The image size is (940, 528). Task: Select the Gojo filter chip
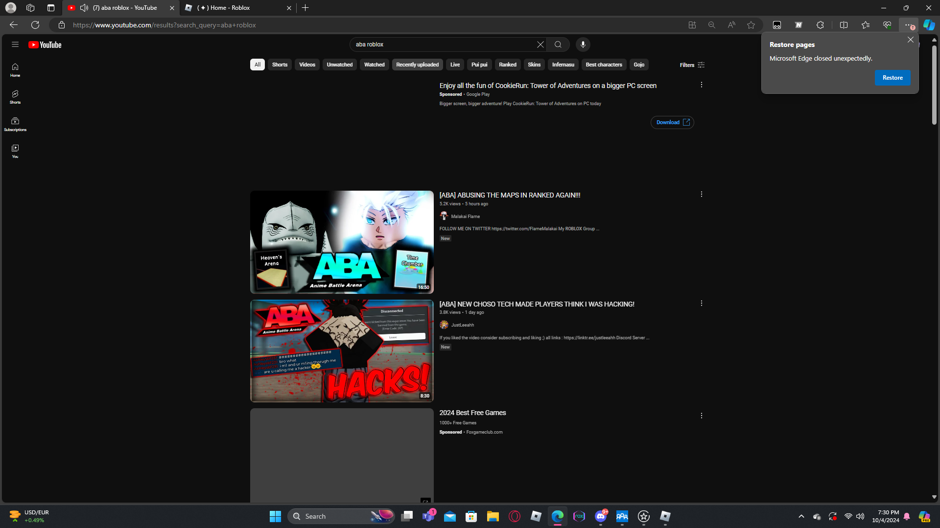(639, 65)
